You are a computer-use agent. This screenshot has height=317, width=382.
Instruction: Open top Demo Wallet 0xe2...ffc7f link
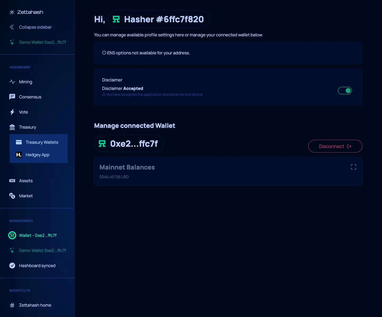42,42
